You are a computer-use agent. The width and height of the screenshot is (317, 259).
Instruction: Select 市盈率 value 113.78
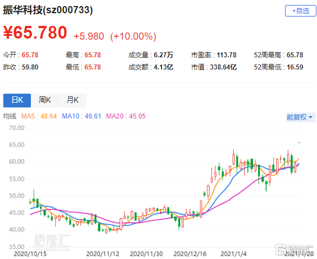[227, 55]
